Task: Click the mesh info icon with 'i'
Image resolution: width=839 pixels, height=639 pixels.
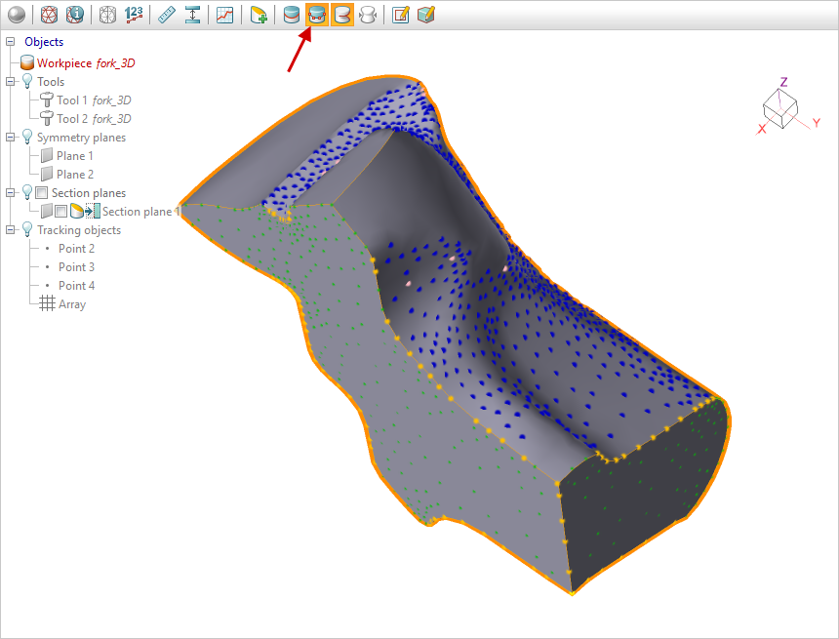Action: [75, 15]
